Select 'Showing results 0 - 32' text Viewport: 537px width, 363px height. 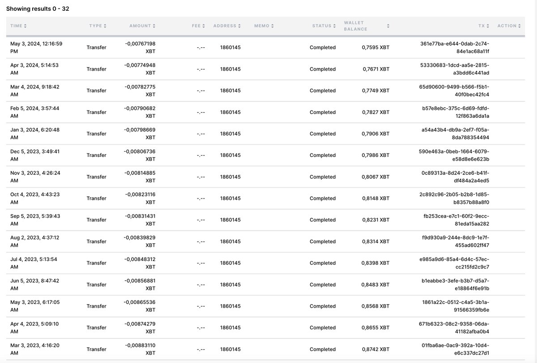(x=38, y=8)
